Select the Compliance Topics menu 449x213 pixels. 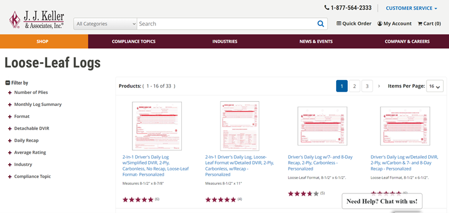pyautogui.click(x=134, y=41)
